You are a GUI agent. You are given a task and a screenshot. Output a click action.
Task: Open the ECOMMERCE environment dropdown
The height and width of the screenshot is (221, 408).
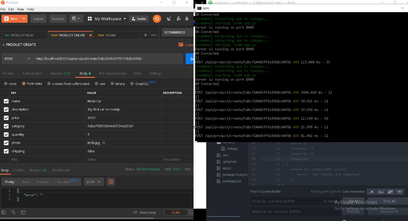pos(177,33)
